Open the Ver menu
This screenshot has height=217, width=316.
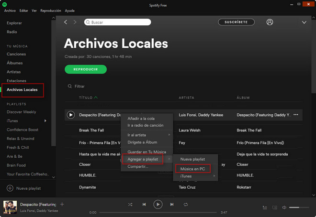click(x=34, y=11)
